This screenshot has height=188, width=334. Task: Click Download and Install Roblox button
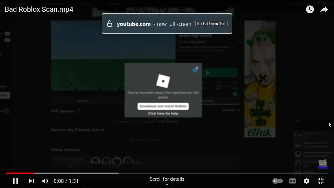coord(163,106)
